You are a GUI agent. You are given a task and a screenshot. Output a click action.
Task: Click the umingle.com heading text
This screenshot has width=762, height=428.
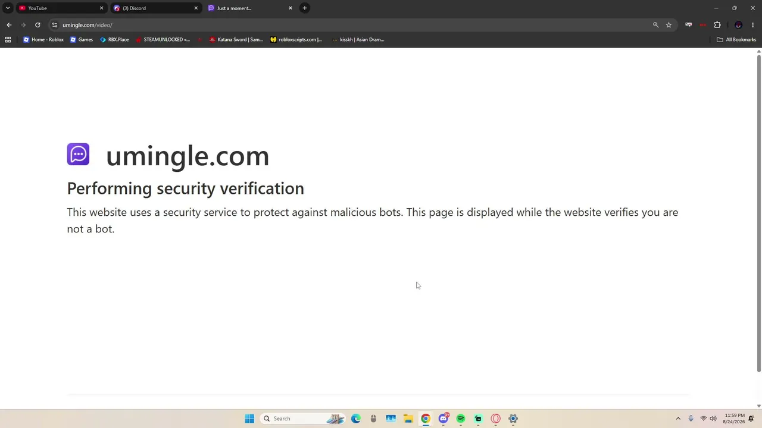[188, 156]
